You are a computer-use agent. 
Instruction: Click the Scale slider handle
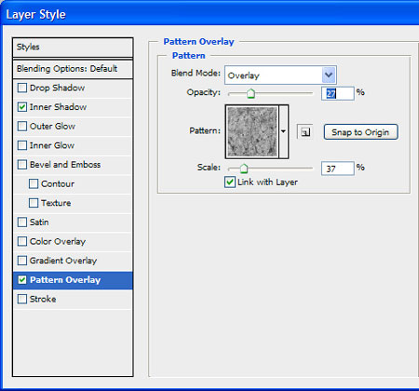pos(244,169)
